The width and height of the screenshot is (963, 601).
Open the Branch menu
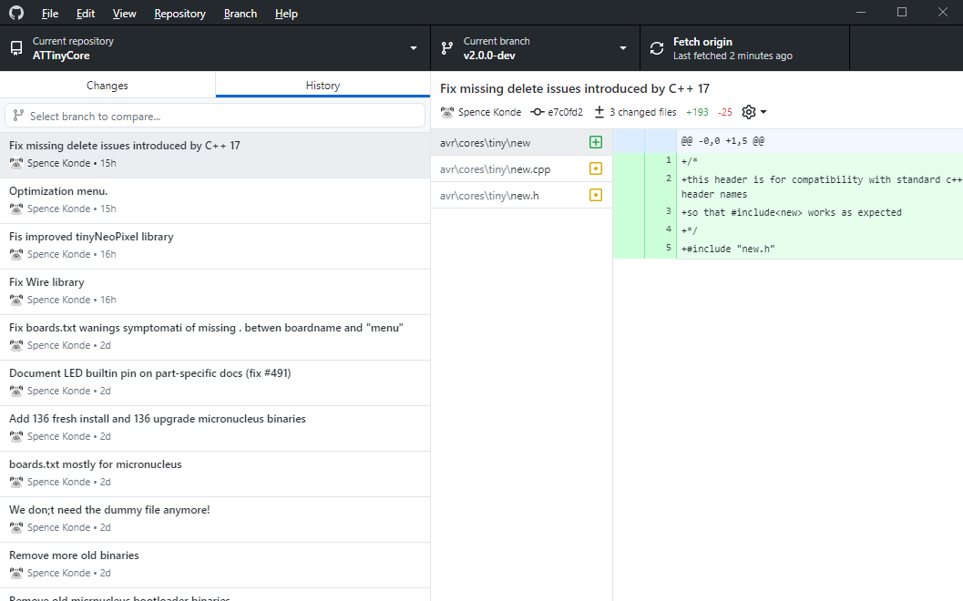(240, 13)
